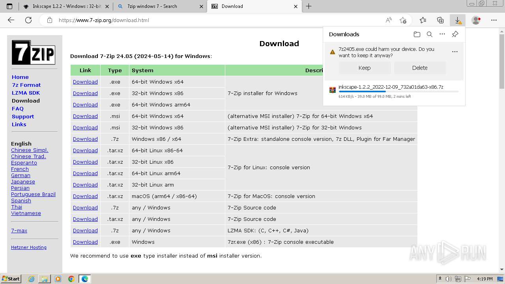Open Collections in the toolbar

(x=440, y=20)
